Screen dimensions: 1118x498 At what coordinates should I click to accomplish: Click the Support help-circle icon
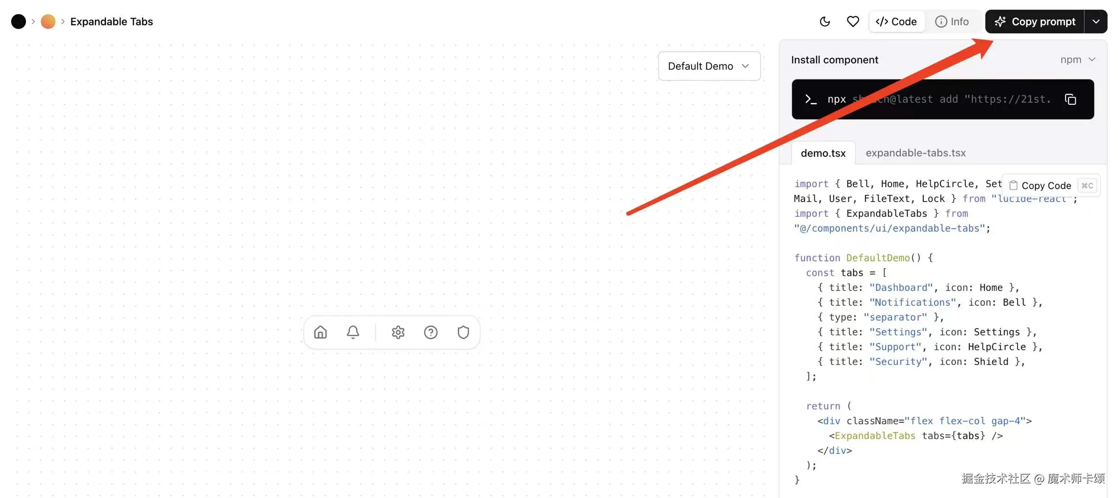431,332
